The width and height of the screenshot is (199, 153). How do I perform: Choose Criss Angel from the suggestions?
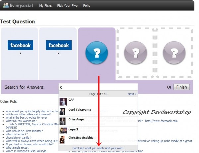click(98, 122)
